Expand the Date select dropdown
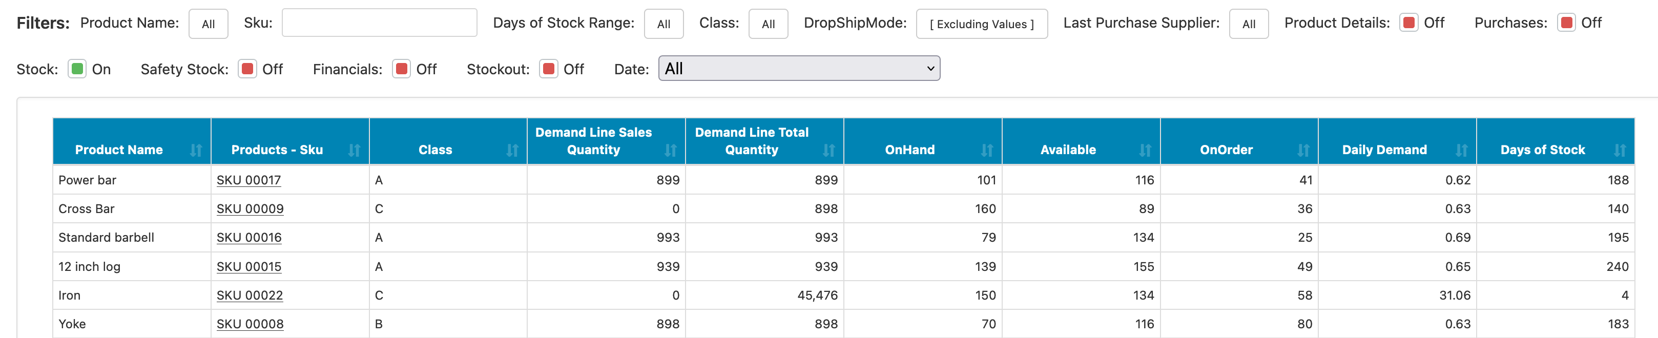 pos(799,68)
